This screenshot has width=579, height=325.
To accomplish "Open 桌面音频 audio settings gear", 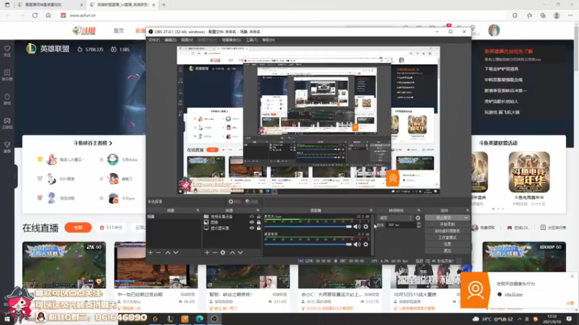I will tap(365, 244).
